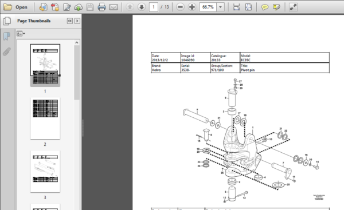
Task: Select page 3 thumbnail
Action: 45,172
